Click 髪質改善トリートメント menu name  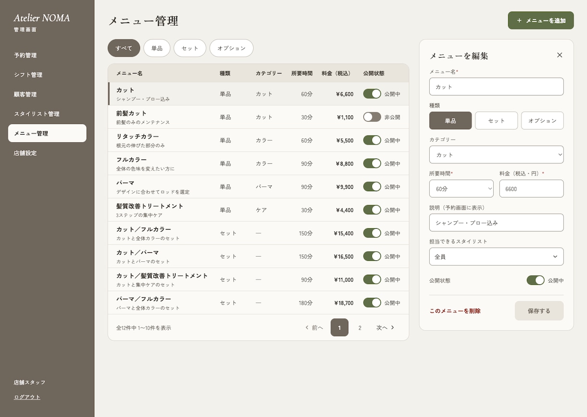point(150,206)
